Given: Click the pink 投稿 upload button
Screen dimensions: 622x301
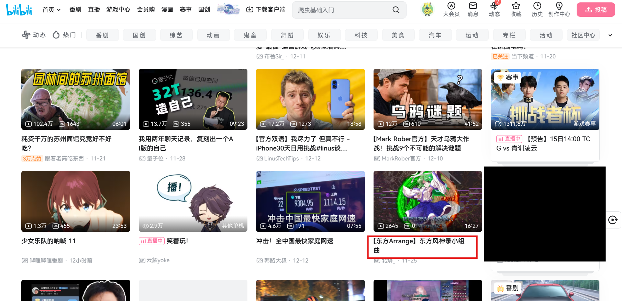Looking at the screenshot, I should [x=596, y=10].
